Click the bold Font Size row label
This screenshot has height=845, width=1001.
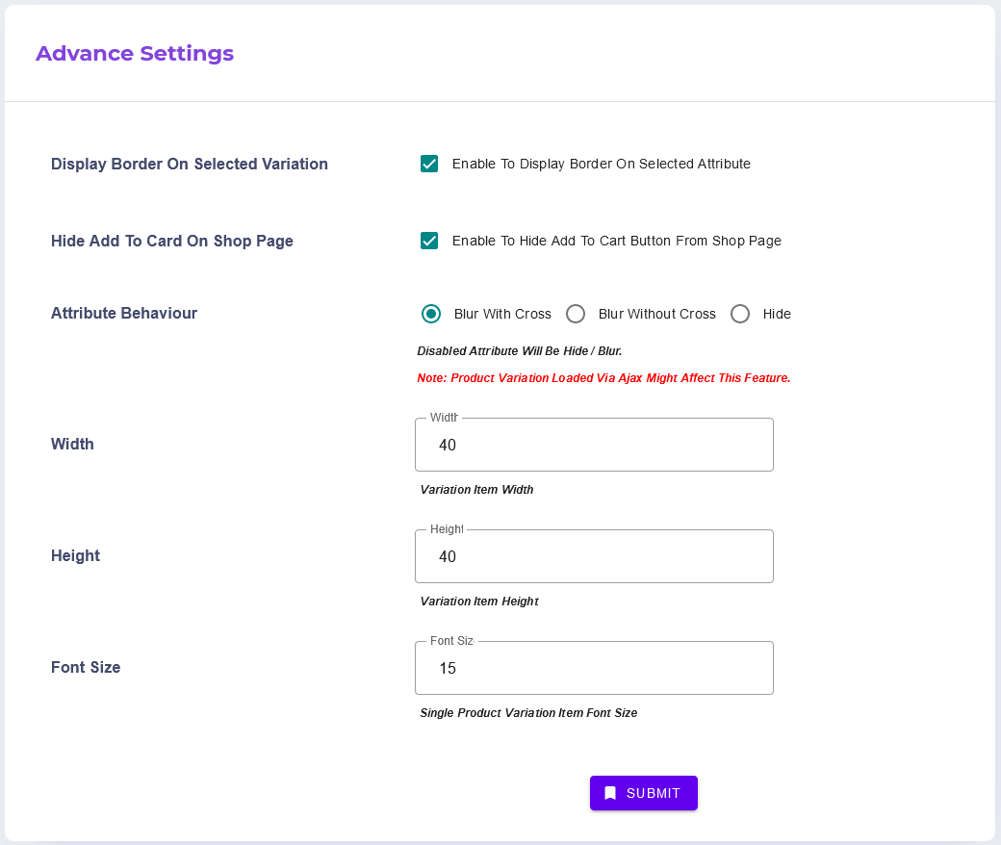[86, 668]
